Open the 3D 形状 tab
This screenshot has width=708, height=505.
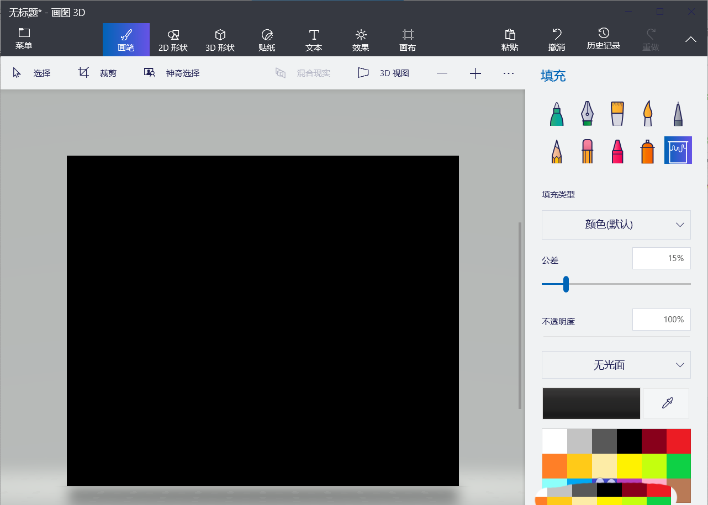click(220, 40)
